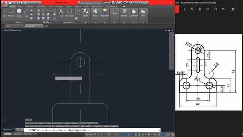Open the Parametric ribbon tab

click(x=41, y=6)
